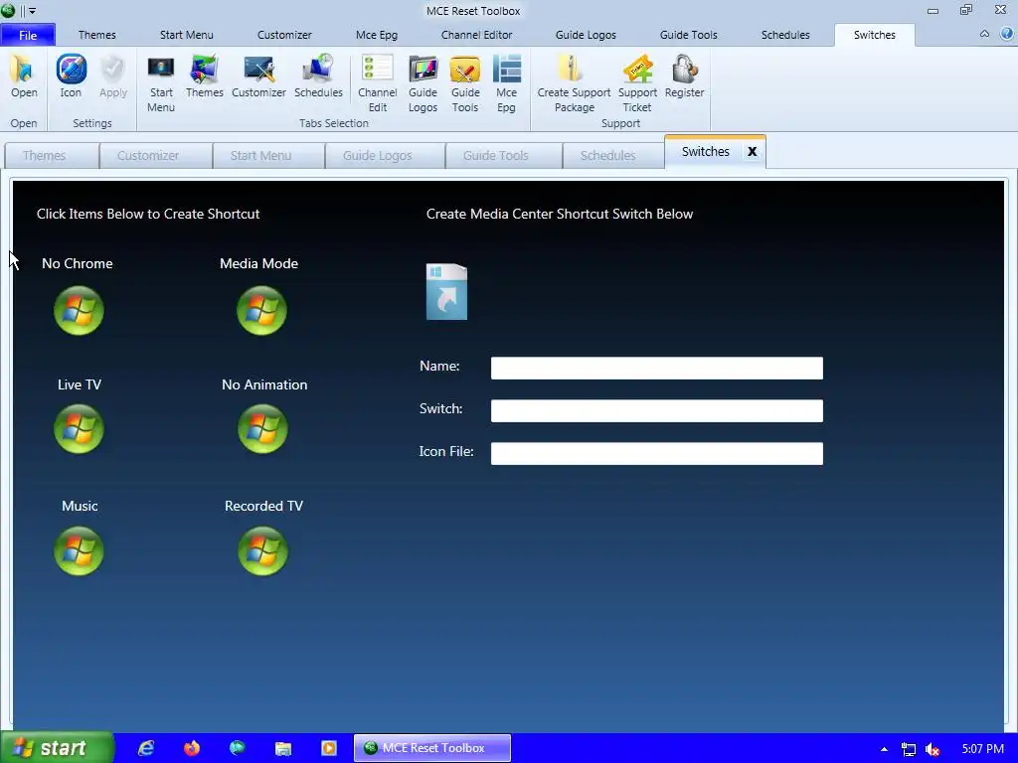This screenshot has width=1018, height=763.
Task: Select the Themes document tab
Action: point(52,156)
